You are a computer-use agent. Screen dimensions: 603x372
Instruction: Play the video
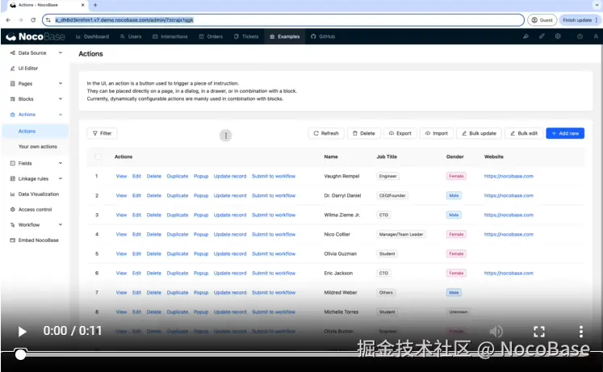22,332
